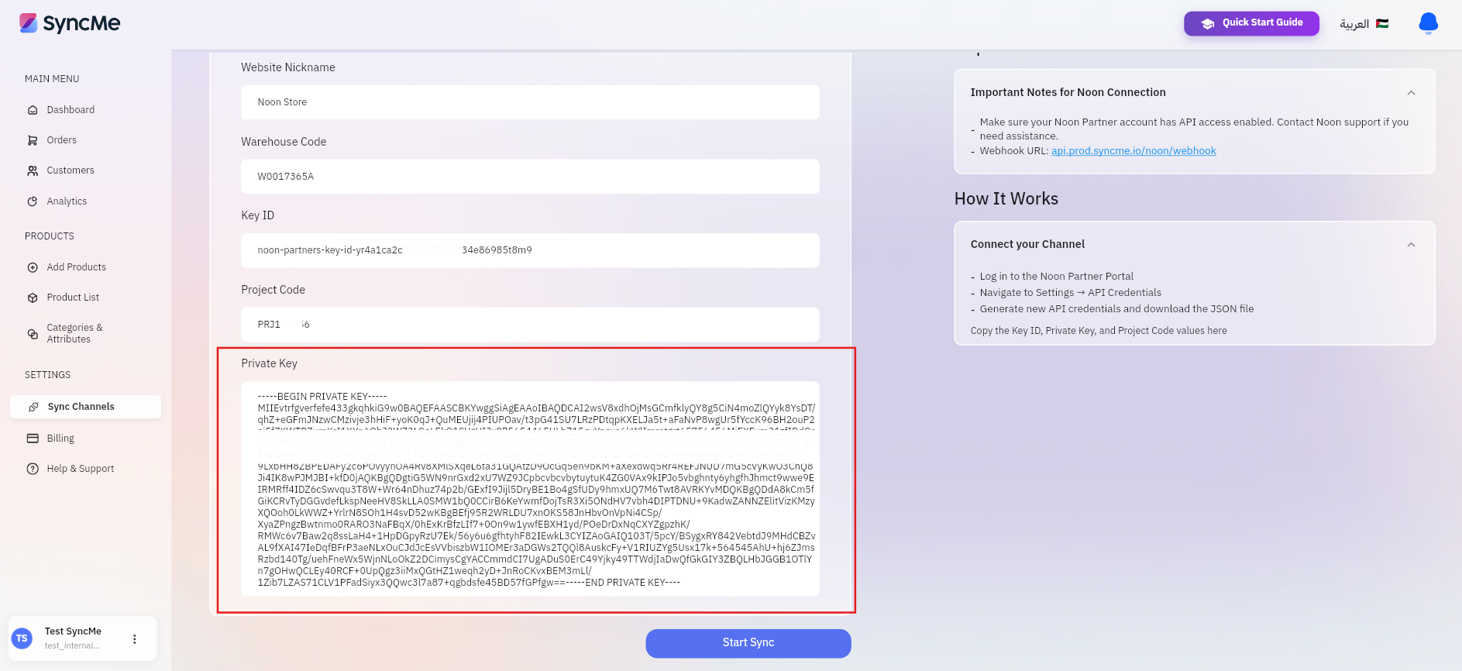
Task: Open the Quick Start Guide
Action: pos(1251,23)
